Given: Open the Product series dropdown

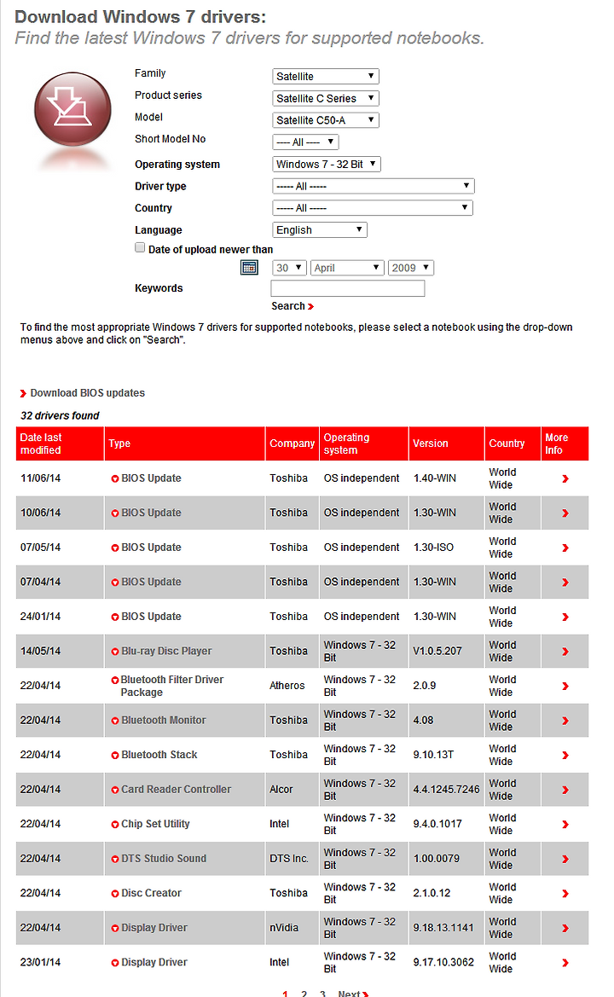Looking at the screenshot, I should (x=326, y=99).
